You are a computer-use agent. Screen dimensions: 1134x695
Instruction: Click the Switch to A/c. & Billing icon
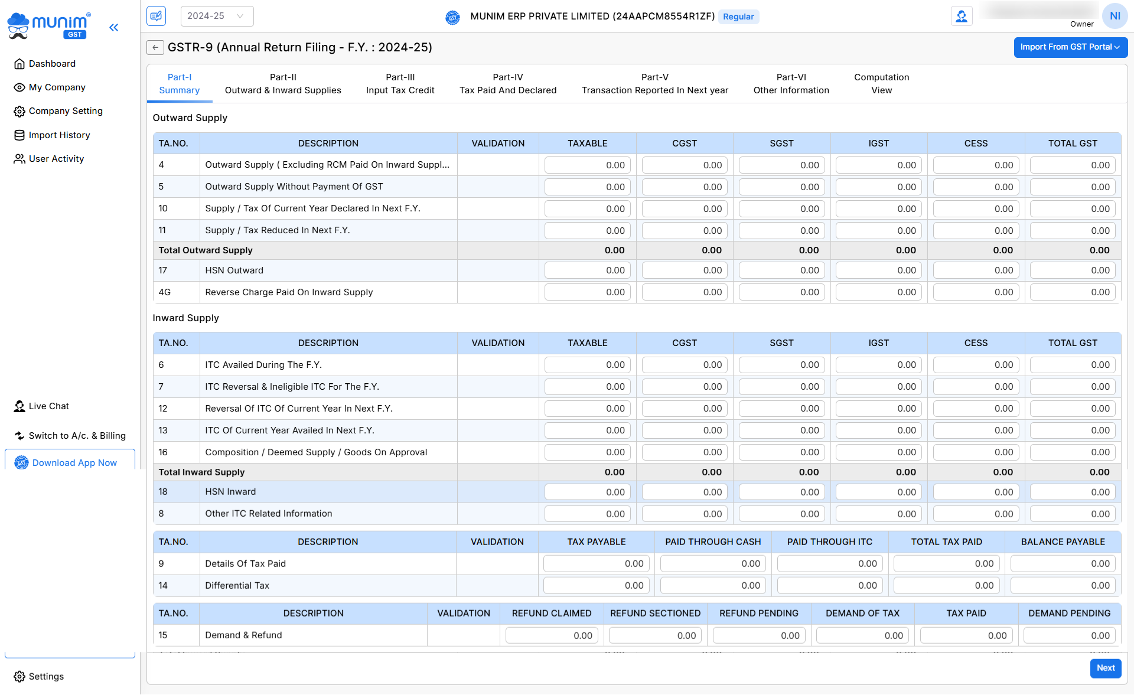(x=19, y=436)
